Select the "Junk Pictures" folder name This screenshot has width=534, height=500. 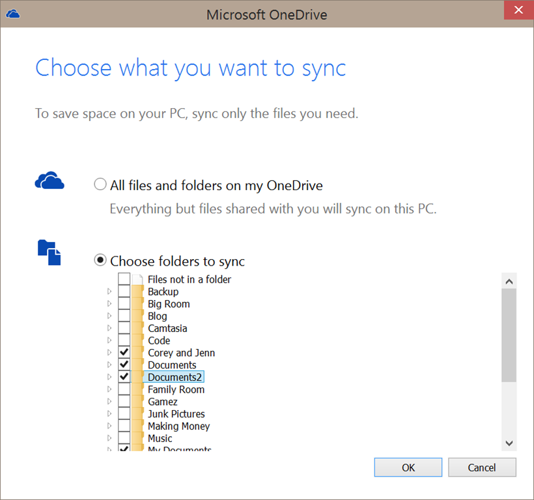pyautogui.click(x=176, y=414)
